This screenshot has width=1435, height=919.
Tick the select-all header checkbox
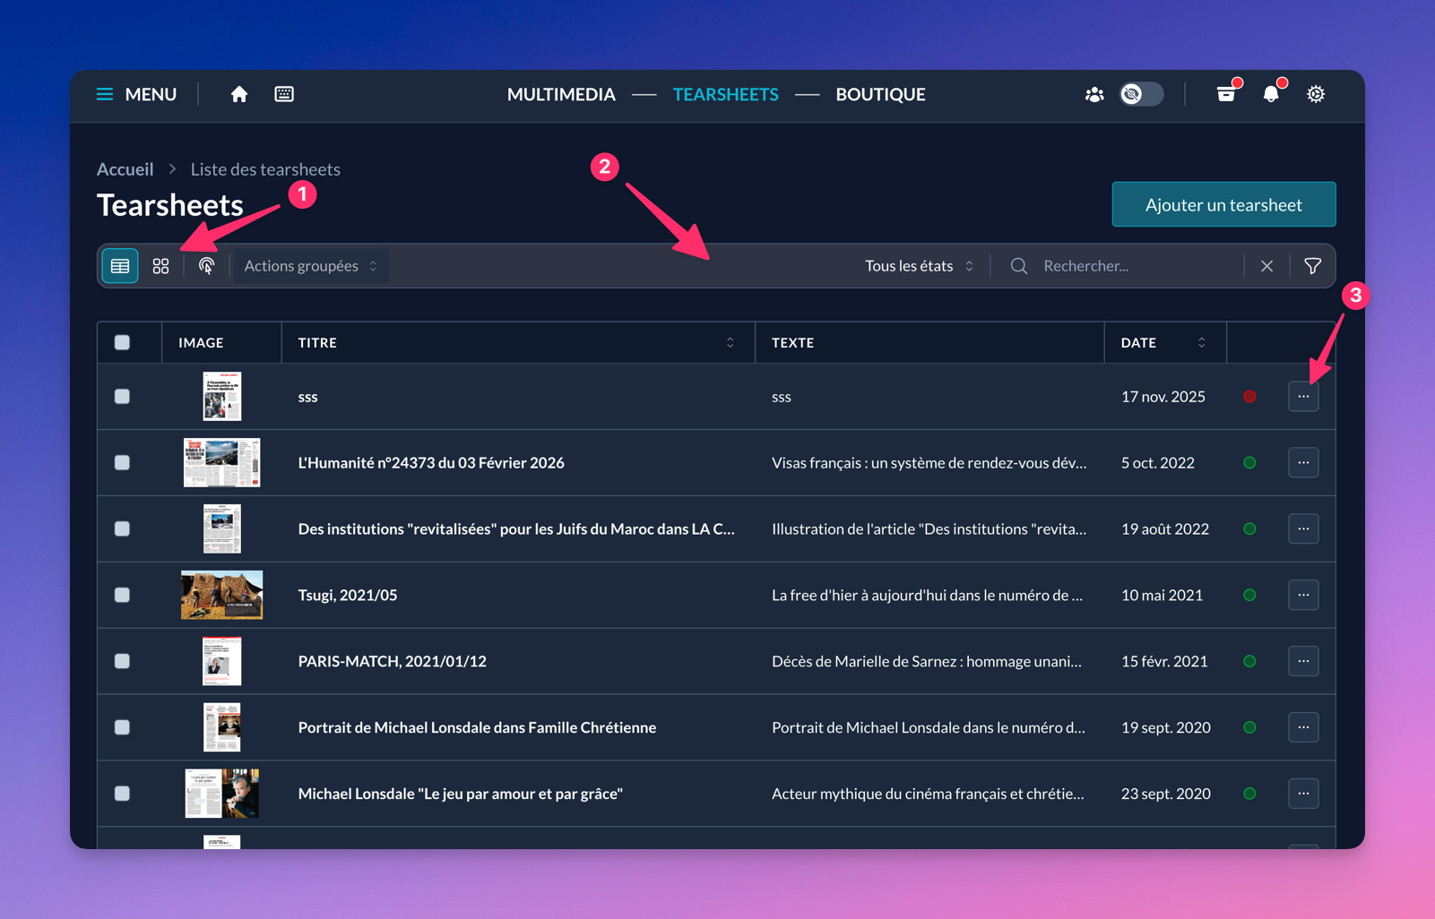click(122, 342)
